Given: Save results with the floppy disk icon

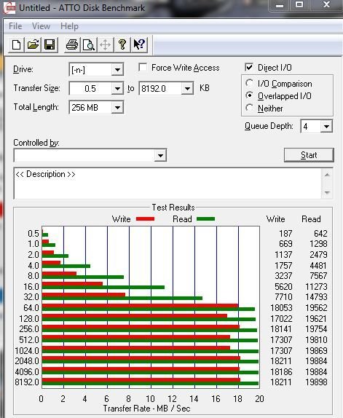Looking at the screenshot, I should point(50,44).
